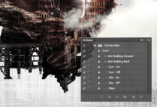Expand the Add Building Forward action
The image size is (157, 107).
click(99, 56)
